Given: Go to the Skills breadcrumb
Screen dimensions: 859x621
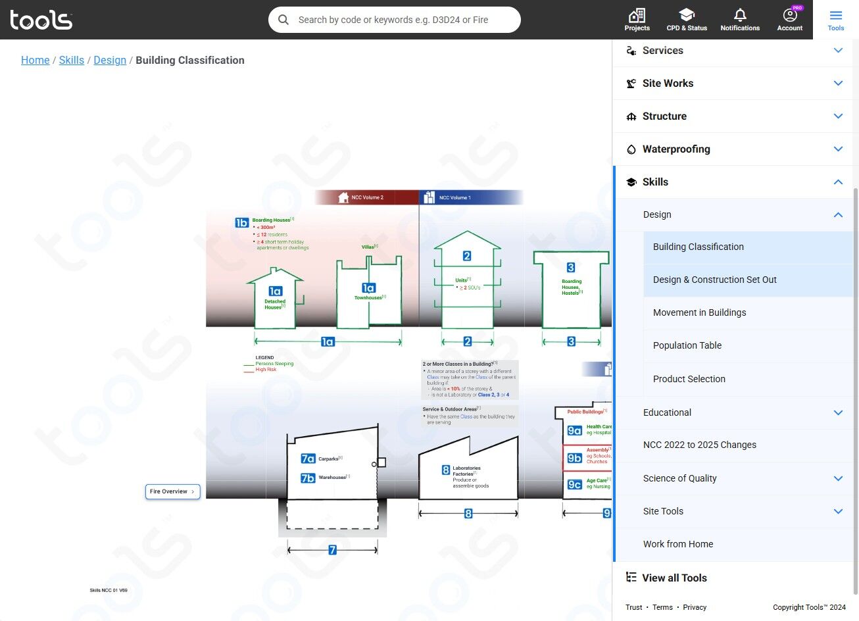Looking at the screenshot, I should [72, 60].
